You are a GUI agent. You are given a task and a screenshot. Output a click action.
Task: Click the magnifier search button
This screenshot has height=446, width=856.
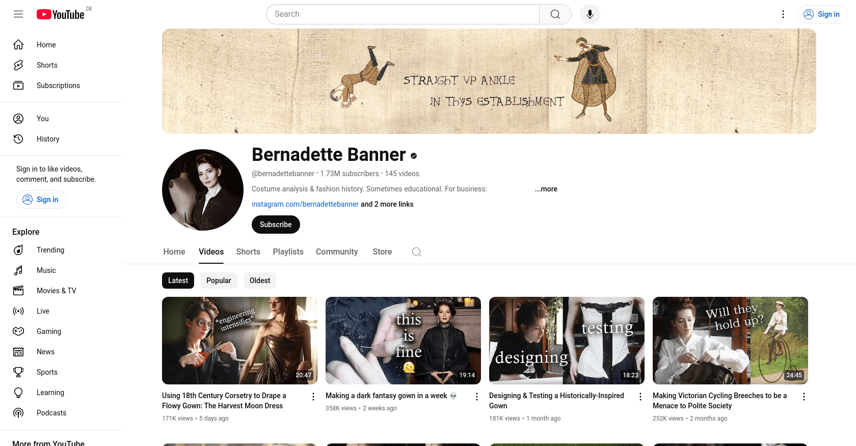coord(555,14)
